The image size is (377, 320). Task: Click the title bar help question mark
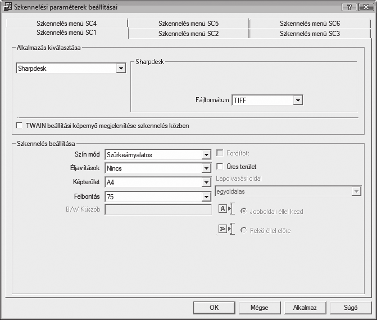pyautogui.click(x=349, y=7)
